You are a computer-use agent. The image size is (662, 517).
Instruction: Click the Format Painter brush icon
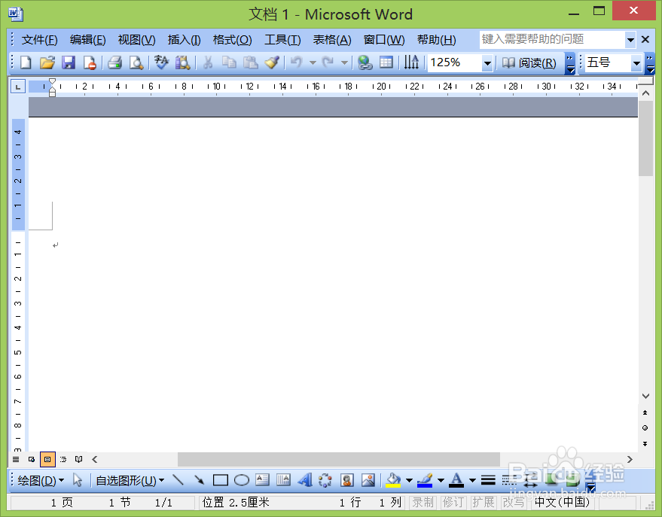click(x=273, y=62)
